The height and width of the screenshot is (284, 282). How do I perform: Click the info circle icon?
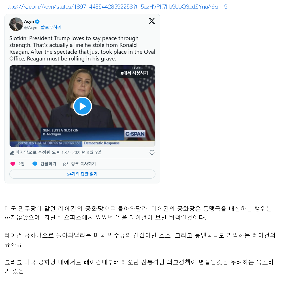[x=152, y=152]
